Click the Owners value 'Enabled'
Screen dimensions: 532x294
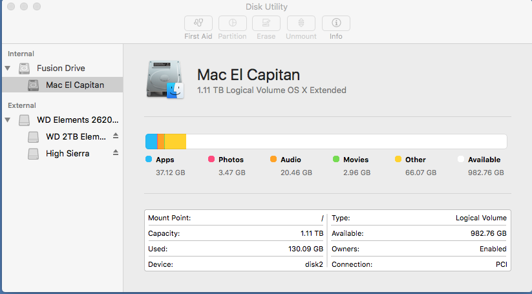click(493, 249)
